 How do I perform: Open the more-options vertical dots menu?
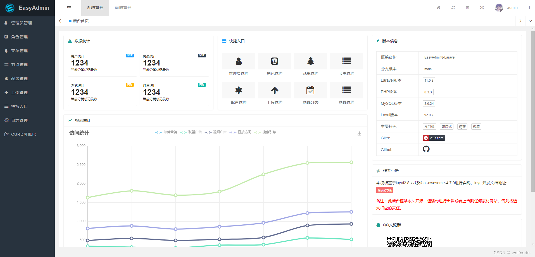pos(529,8)
